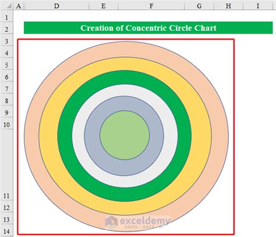Select column I header
Screen dimensions: 276x237
(258, 6)
